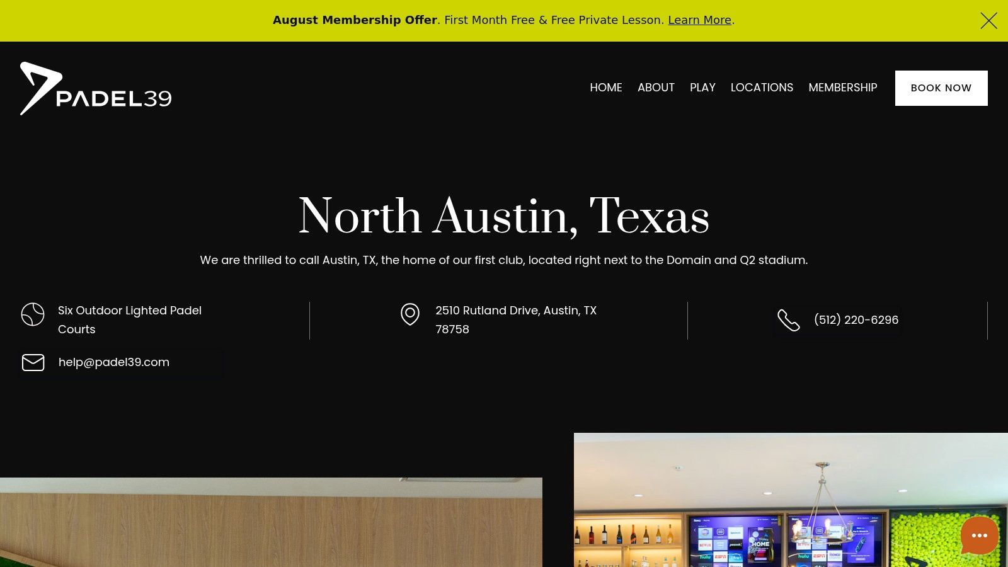Email help@padel39.com

click(x=114, y=362)
